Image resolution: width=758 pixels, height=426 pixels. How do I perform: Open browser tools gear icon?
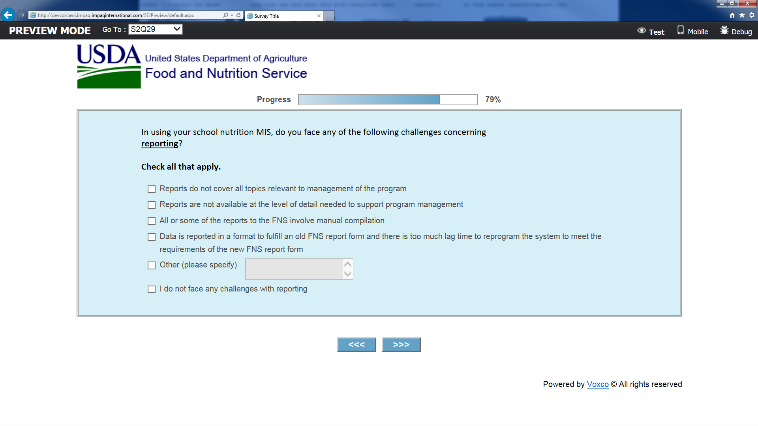[752, 15]
